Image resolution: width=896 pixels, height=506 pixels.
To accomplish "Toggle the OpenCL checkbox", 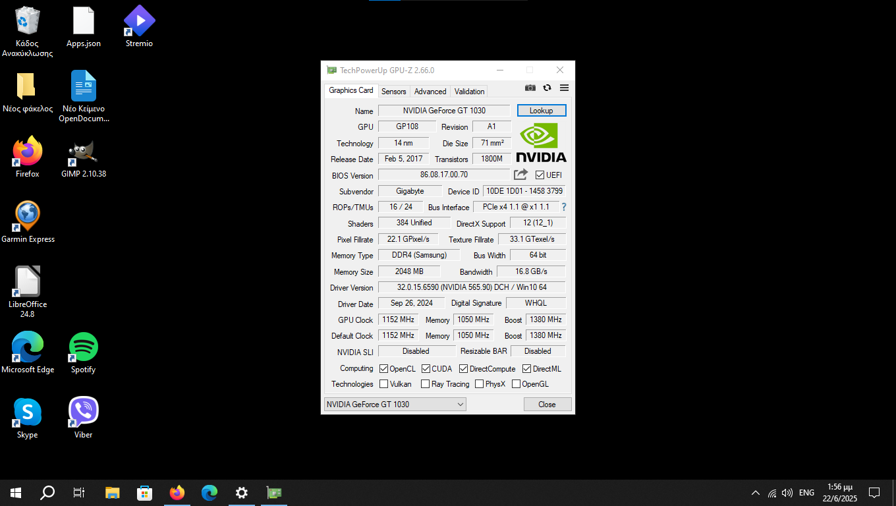I will pos(384,369).
